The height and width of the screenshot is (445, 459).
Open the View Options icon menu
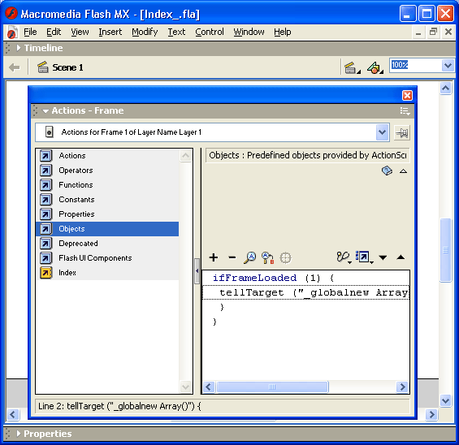pos(364,257)
